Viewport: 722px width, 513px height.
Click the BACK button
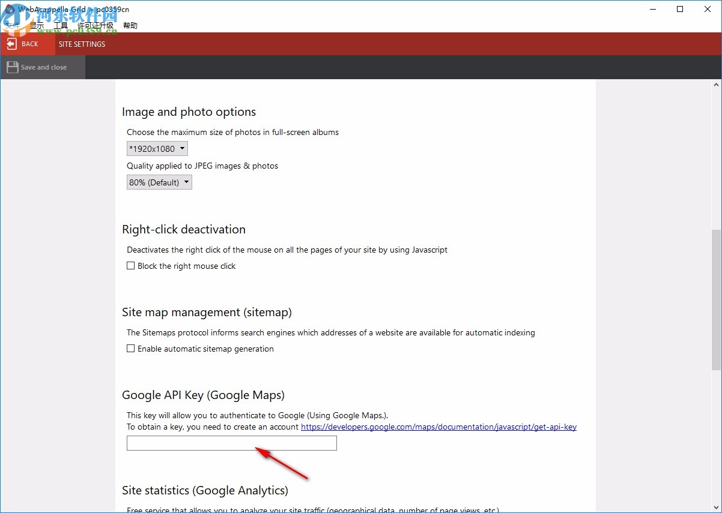(x=28, y=44)
